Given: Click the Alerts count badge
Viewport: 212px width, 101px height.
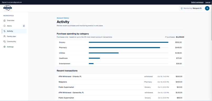Looking at the screenshot, I should 24,26.
